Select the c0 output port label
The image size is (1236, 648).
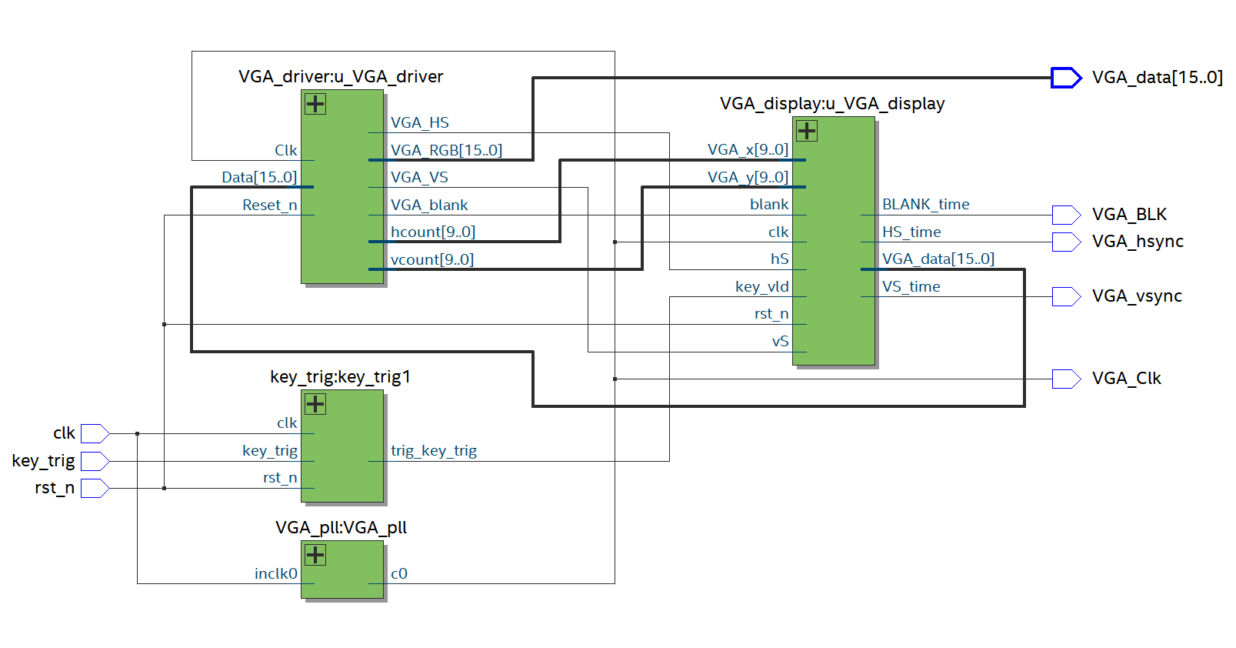coord(399,573)
